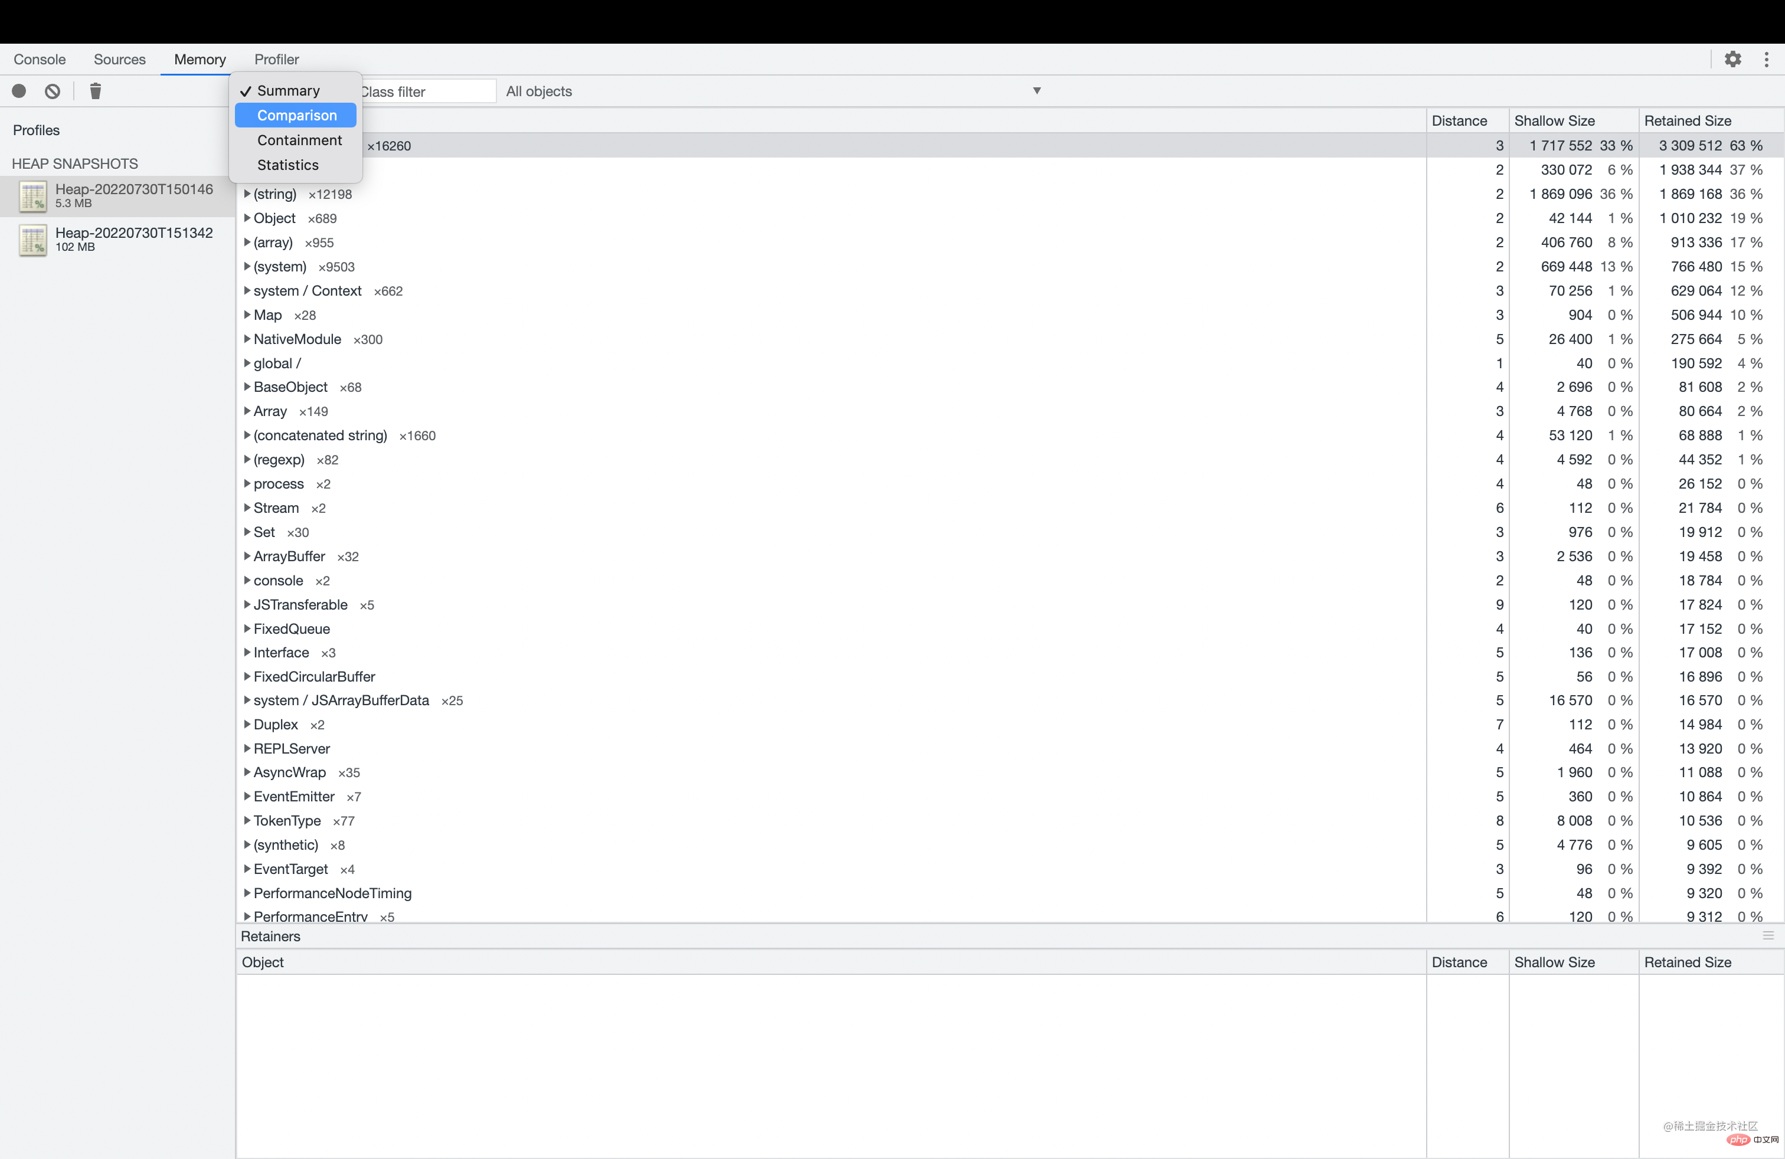Open the three-dot customize menu
The image size is (1785, 1159).
point(1766,59)
